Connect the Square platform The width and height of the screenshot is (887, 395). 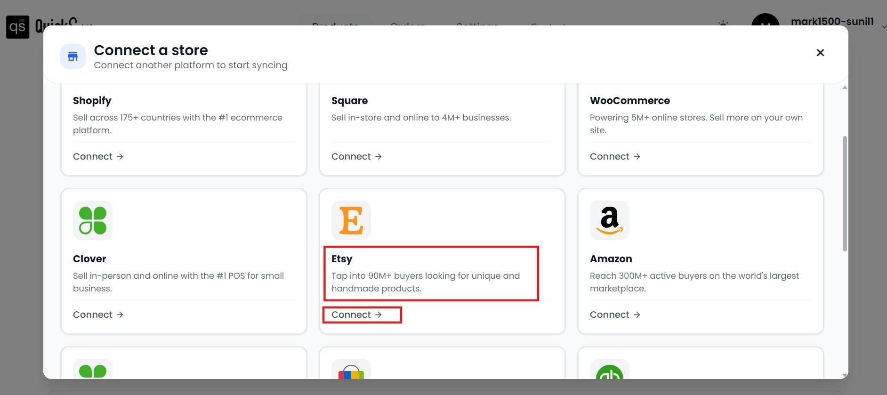tap(356, 156)
